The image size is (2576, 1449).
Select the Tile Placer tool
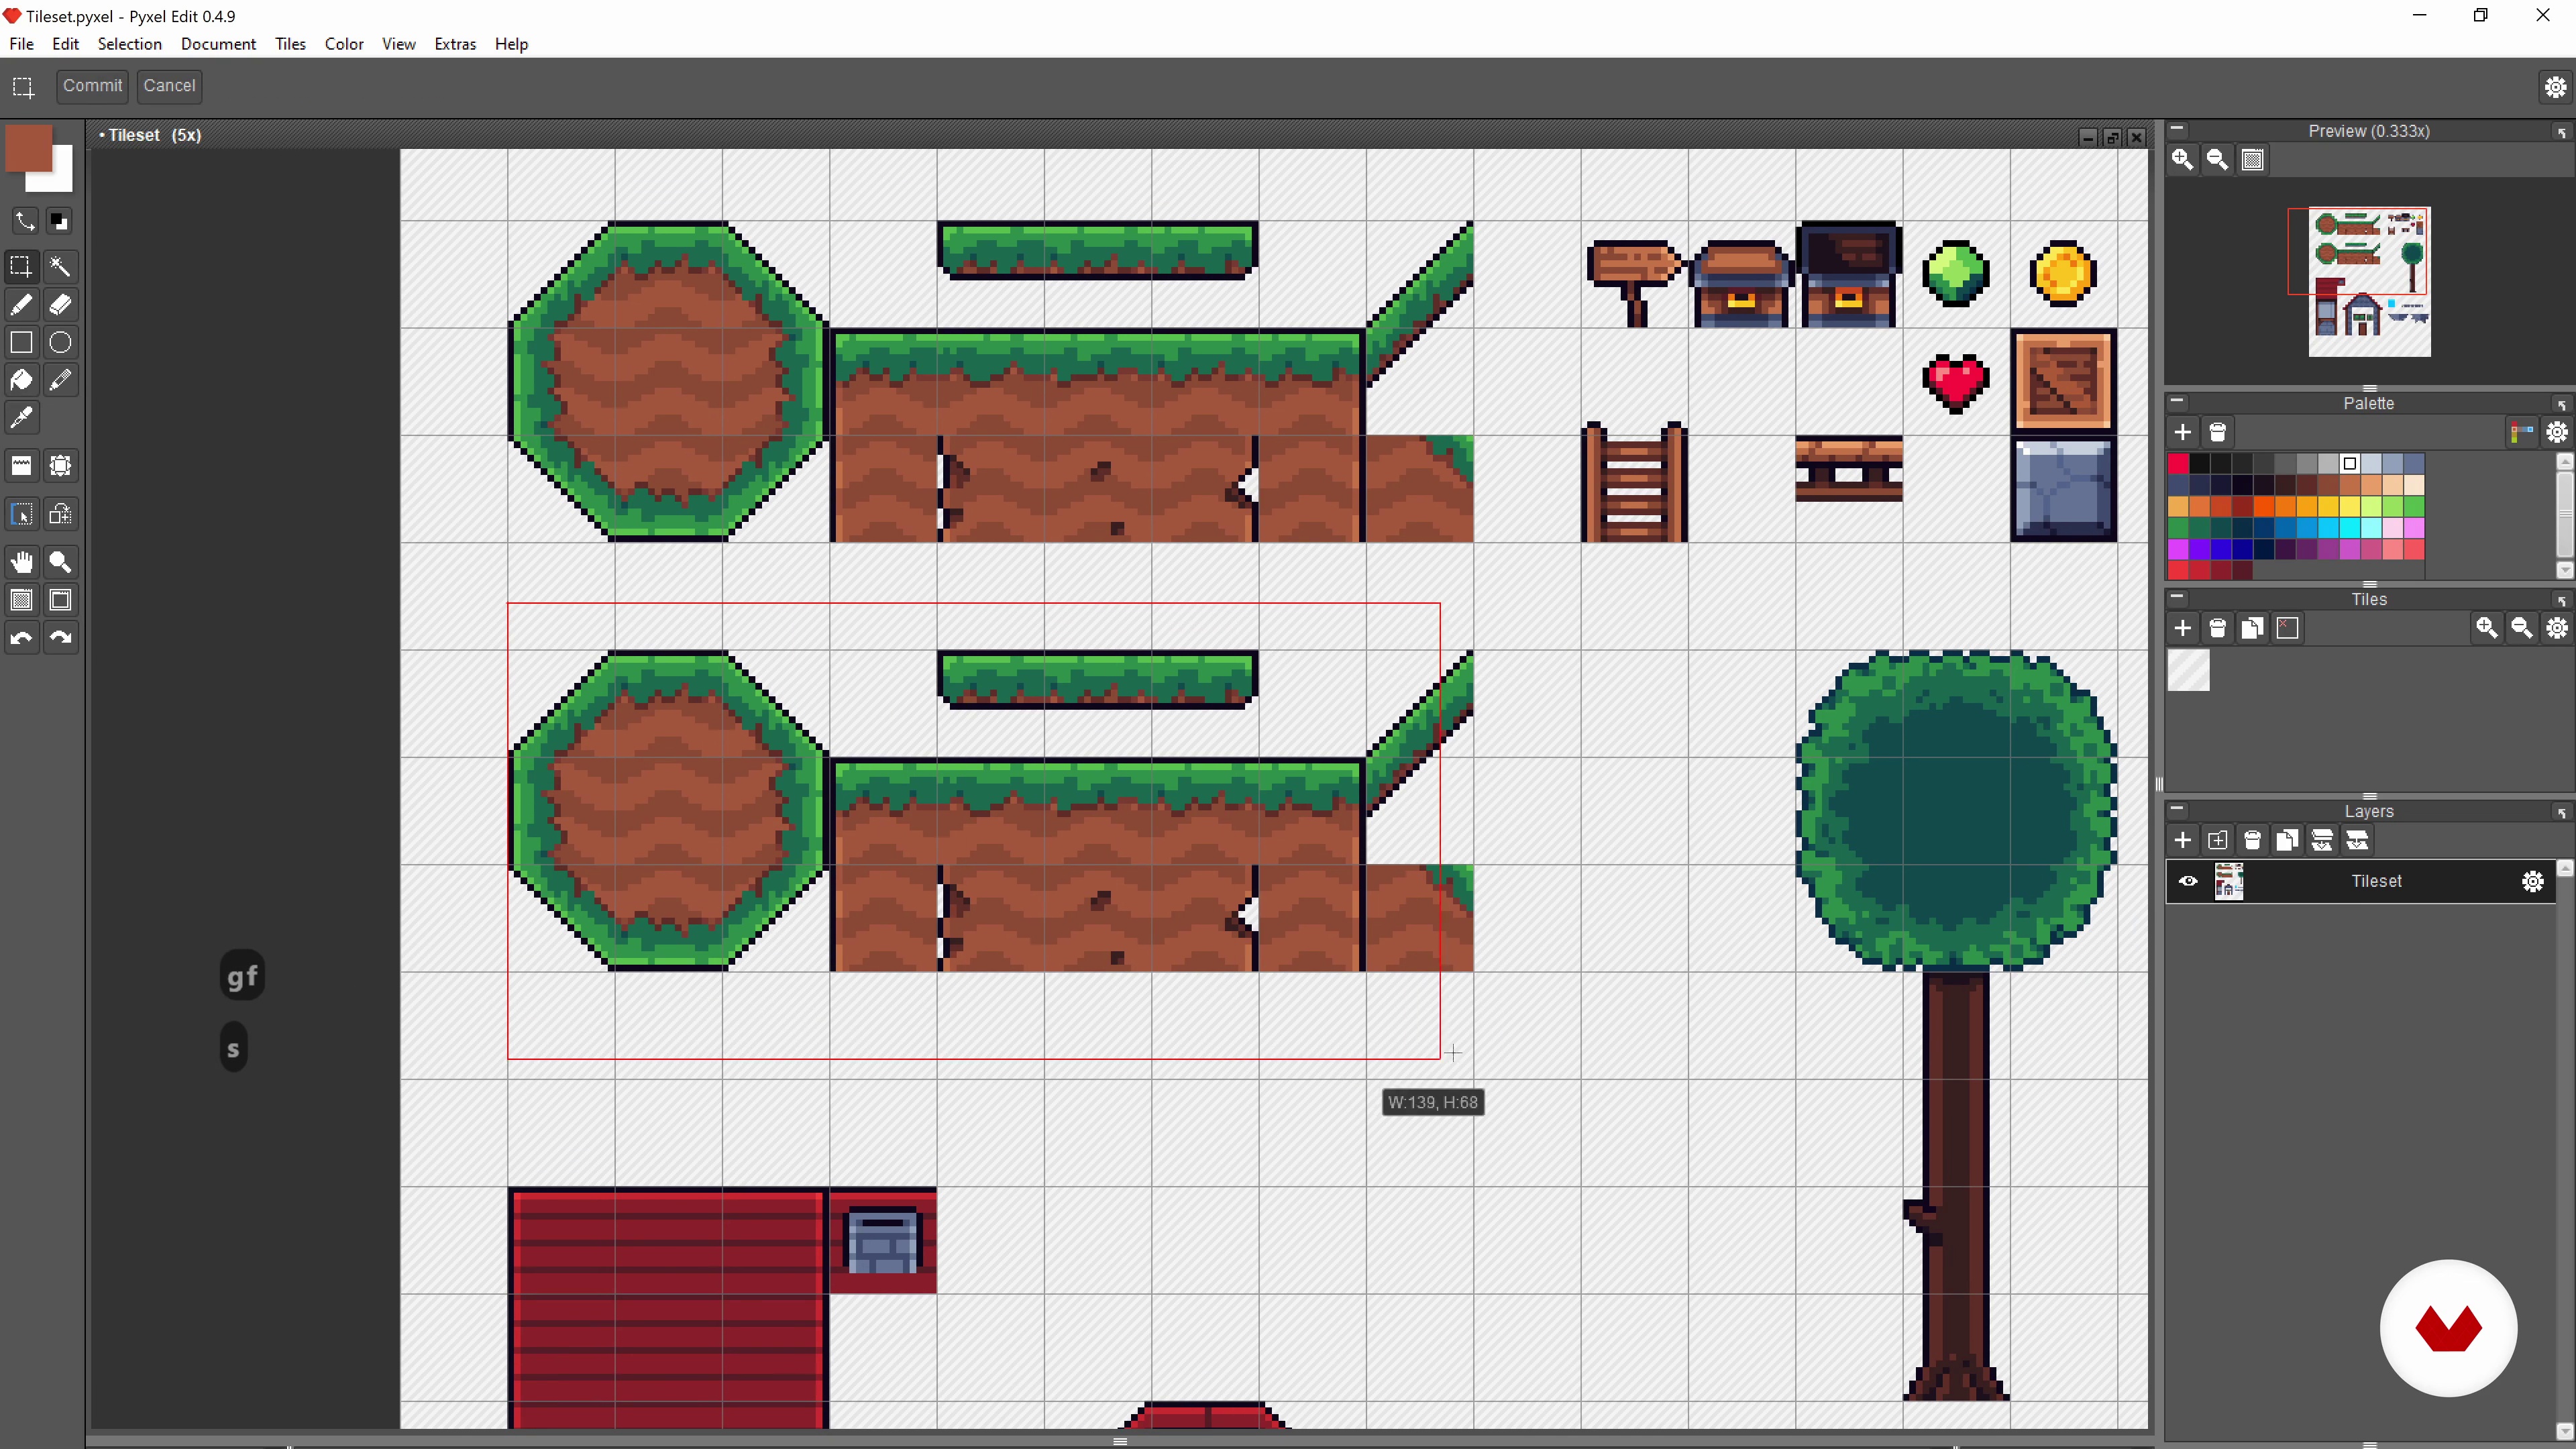pos(21,466)
